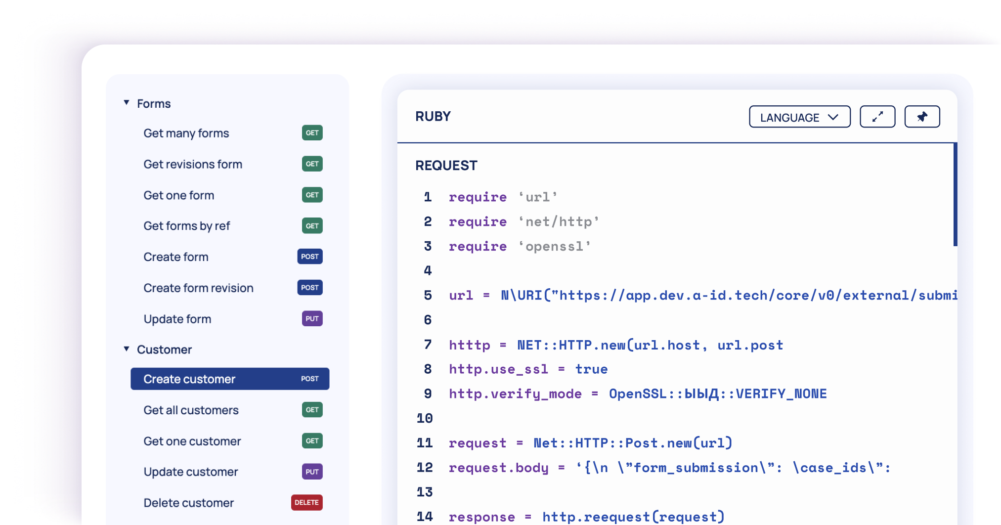Click the GET badge beside Get one form
This screenshot has width=1001, height=525.
click(312, 195)
